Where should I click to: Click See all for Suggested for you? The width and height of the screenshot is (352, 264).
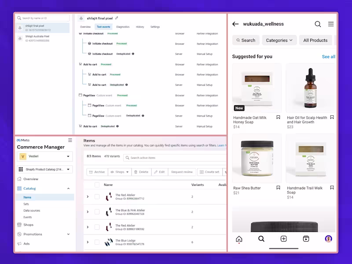[328, 57]
